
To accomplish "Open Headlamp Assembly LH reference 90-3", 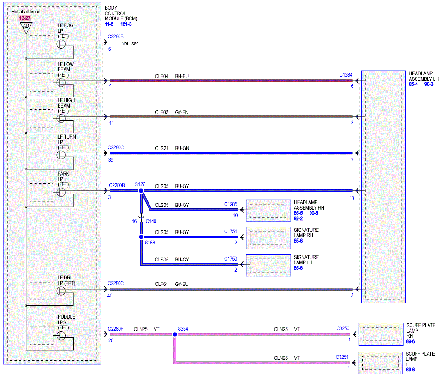I will click(x=429, y=84).
